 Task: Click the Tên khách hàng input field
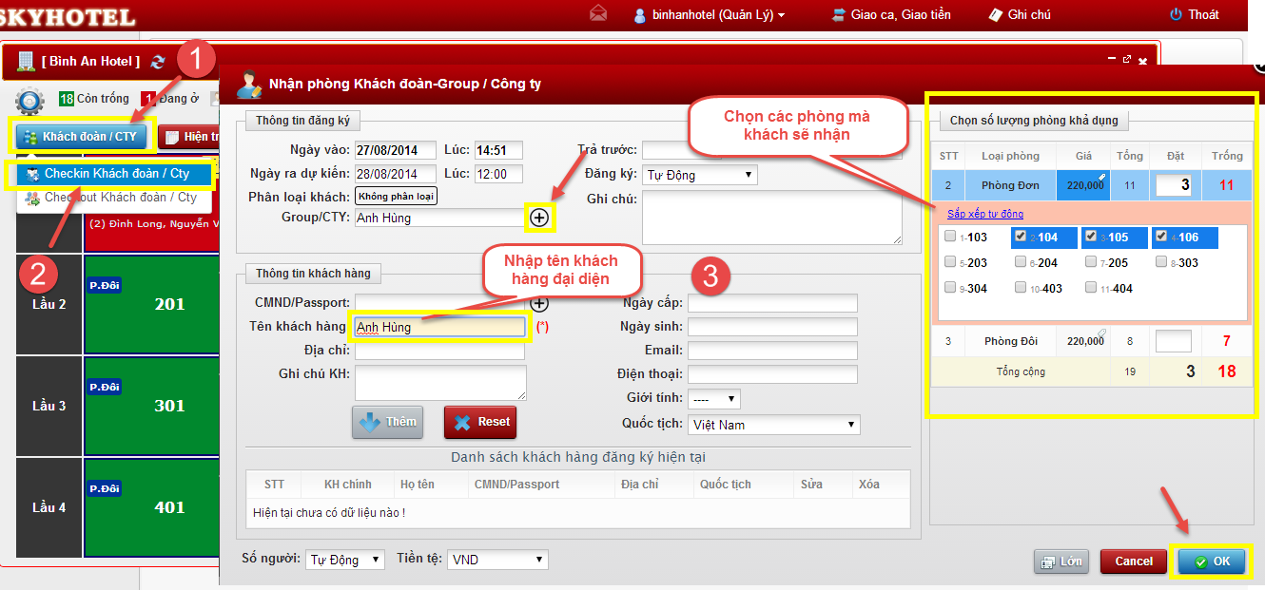438,327
